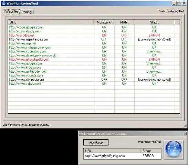This screenshot has height=165, width=188.
Task: Close the WebMonitoringTool Message popup
Action: [x=185, y=133]
